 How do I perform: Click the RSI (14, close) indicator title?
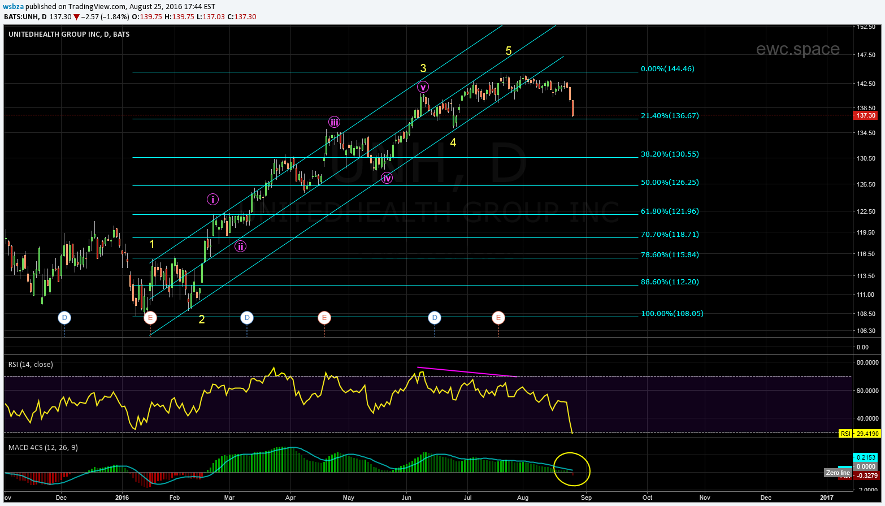(x=31, y=365)
